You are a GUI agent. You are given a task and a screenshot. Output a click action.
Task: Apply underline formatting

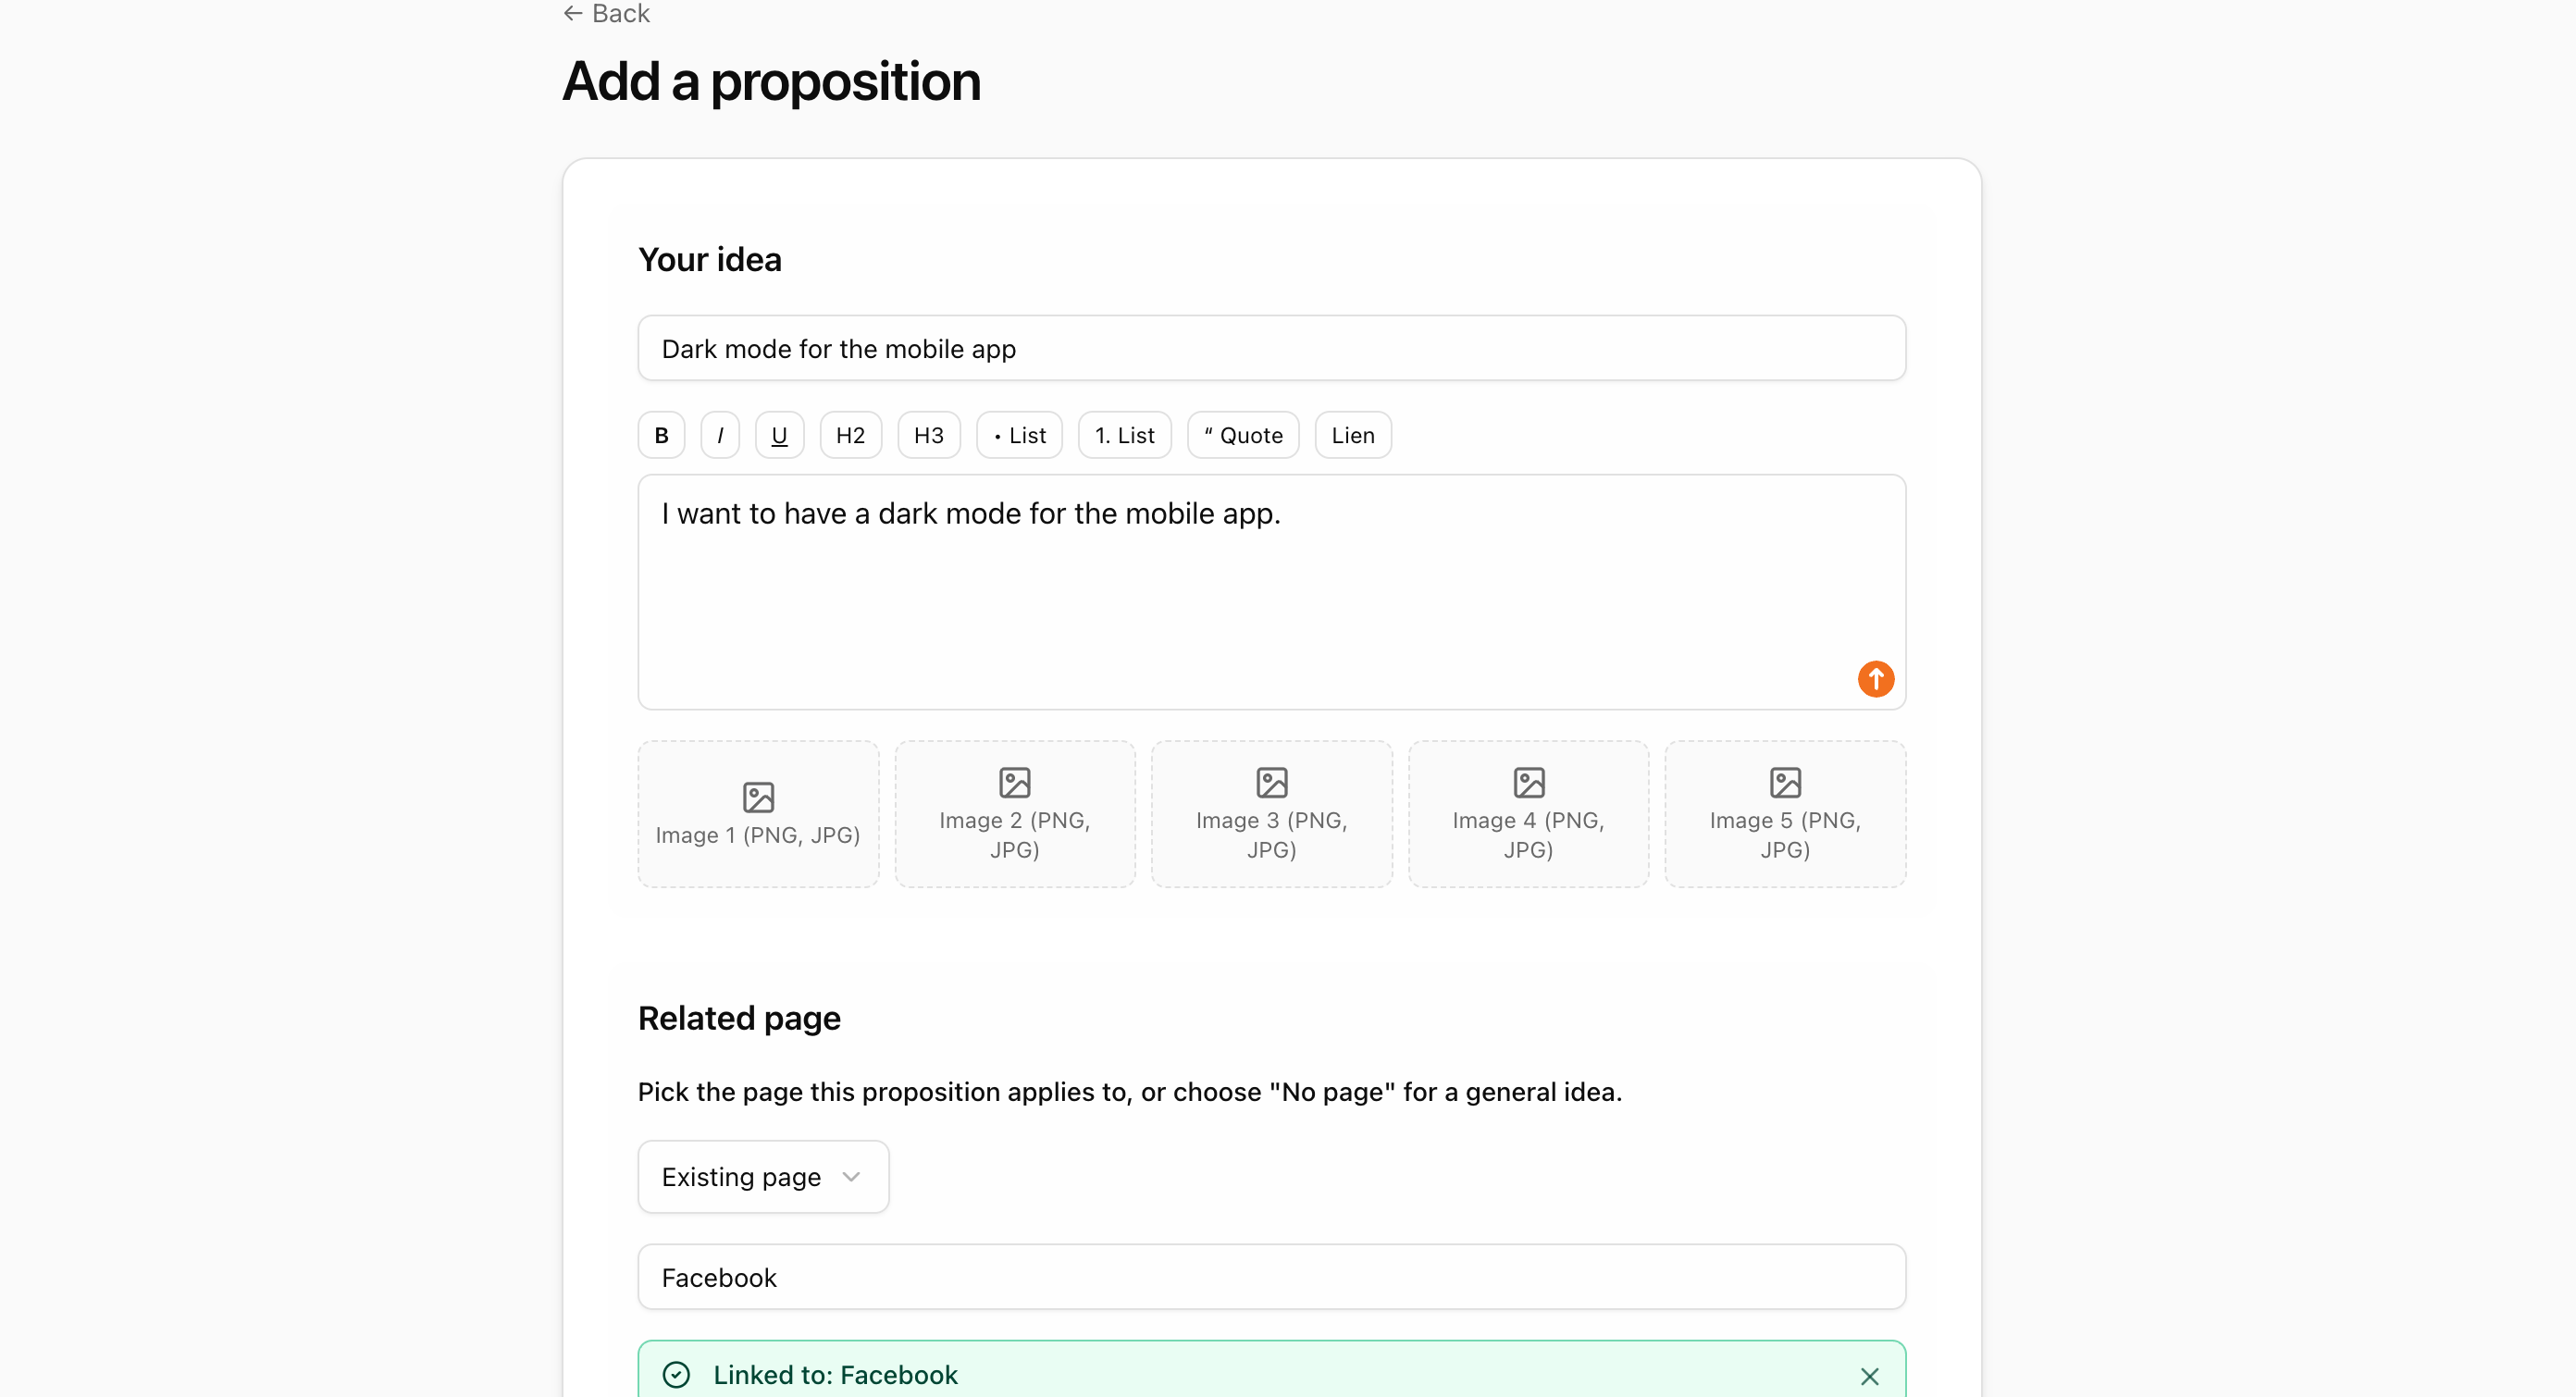point(778,434)
